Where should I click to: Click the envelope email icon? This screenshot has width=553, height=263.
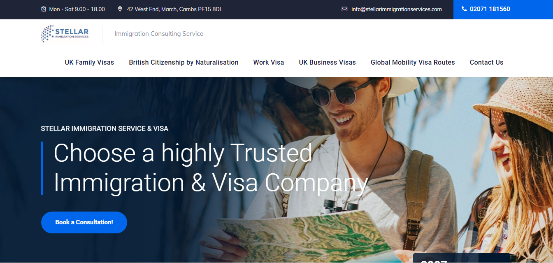pyautogui.click(x=344, y=9)
